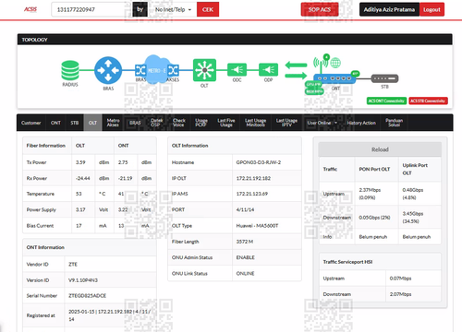
Task: Select HSI downstream 2.07Mbps value
Action: 400,294
